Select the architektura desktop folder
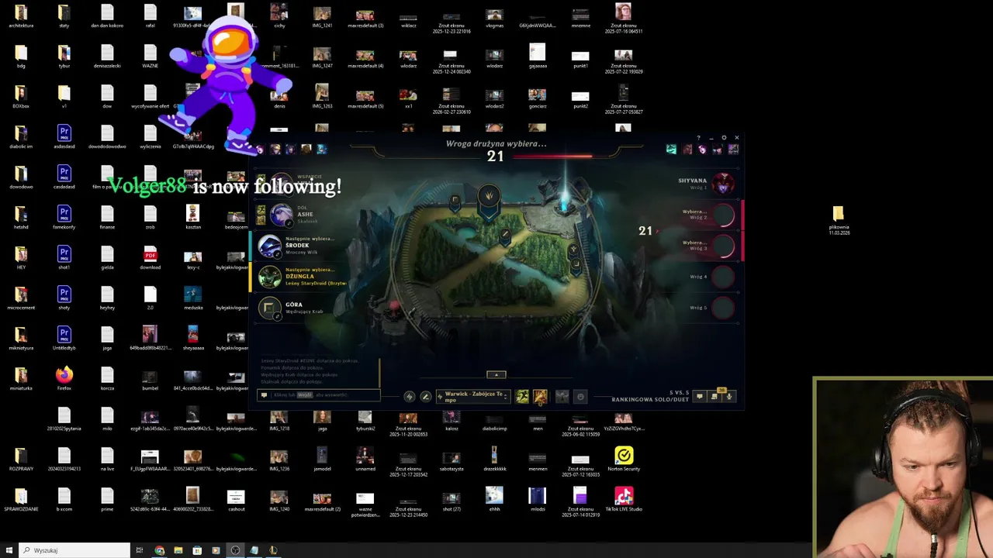The image size is (993, 558). [x=21, y=15]
